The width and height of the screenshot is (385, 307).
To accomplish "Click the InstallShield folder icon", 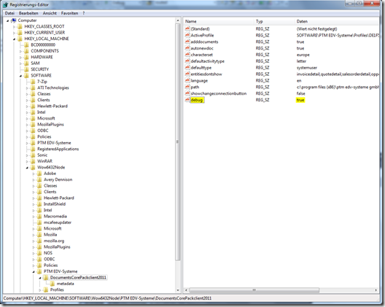I will 39,204.
